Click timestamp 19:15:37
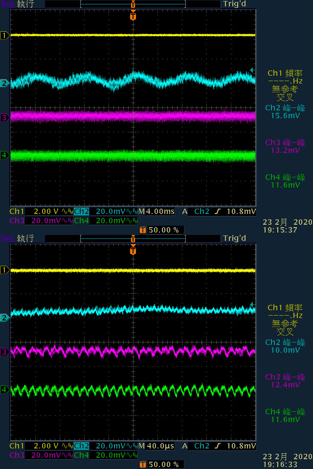 tap(280, 230)
